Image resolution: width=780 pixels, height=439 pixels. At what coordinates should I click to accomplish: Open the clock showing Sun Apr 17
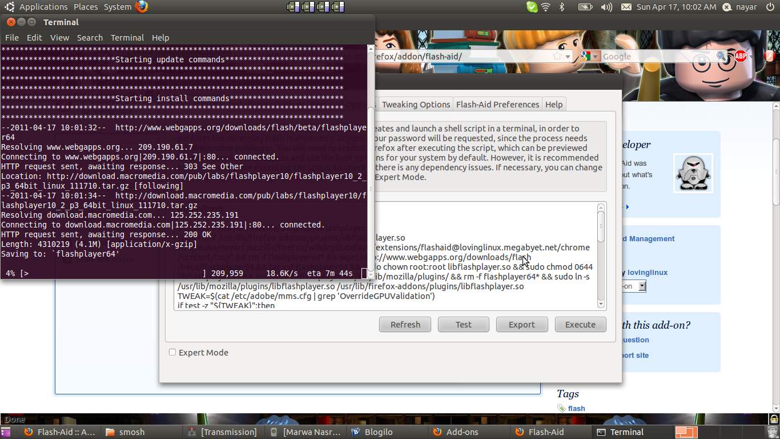(x=676, y=7)
